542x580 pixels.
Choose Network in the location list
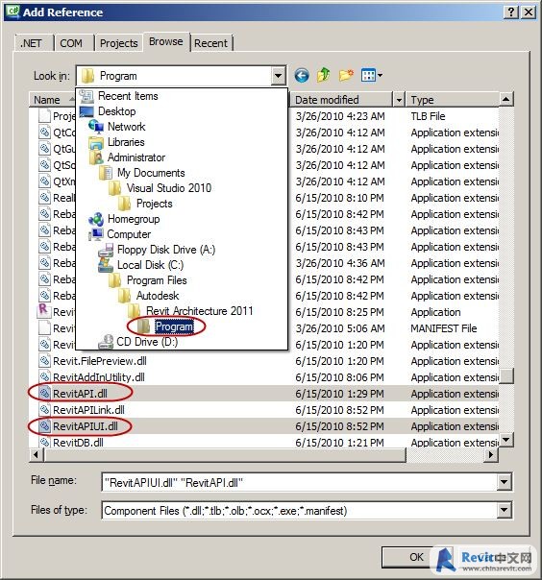click(126, 127)
